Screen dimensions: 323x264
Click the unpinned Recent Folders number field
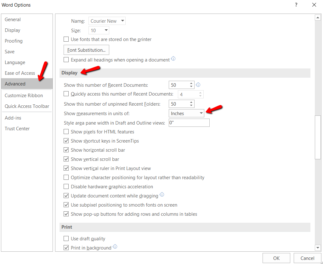click(179, 104)
